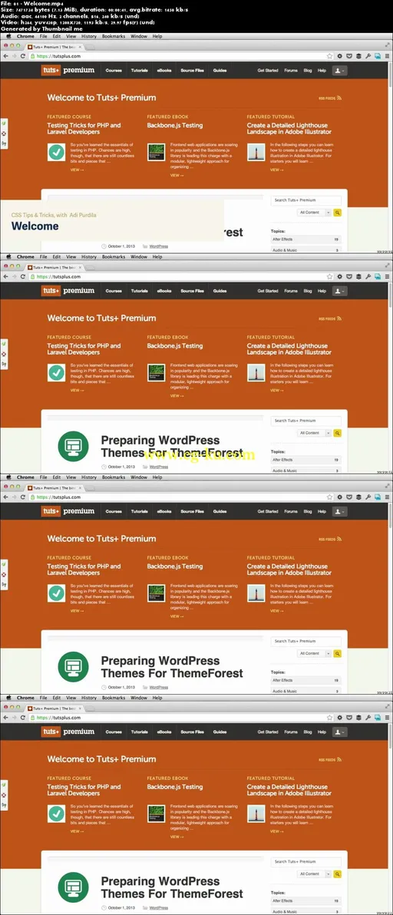The image size is (393, 915).
Task: Go back in the top frame's browser
Action: pos(6,56)
